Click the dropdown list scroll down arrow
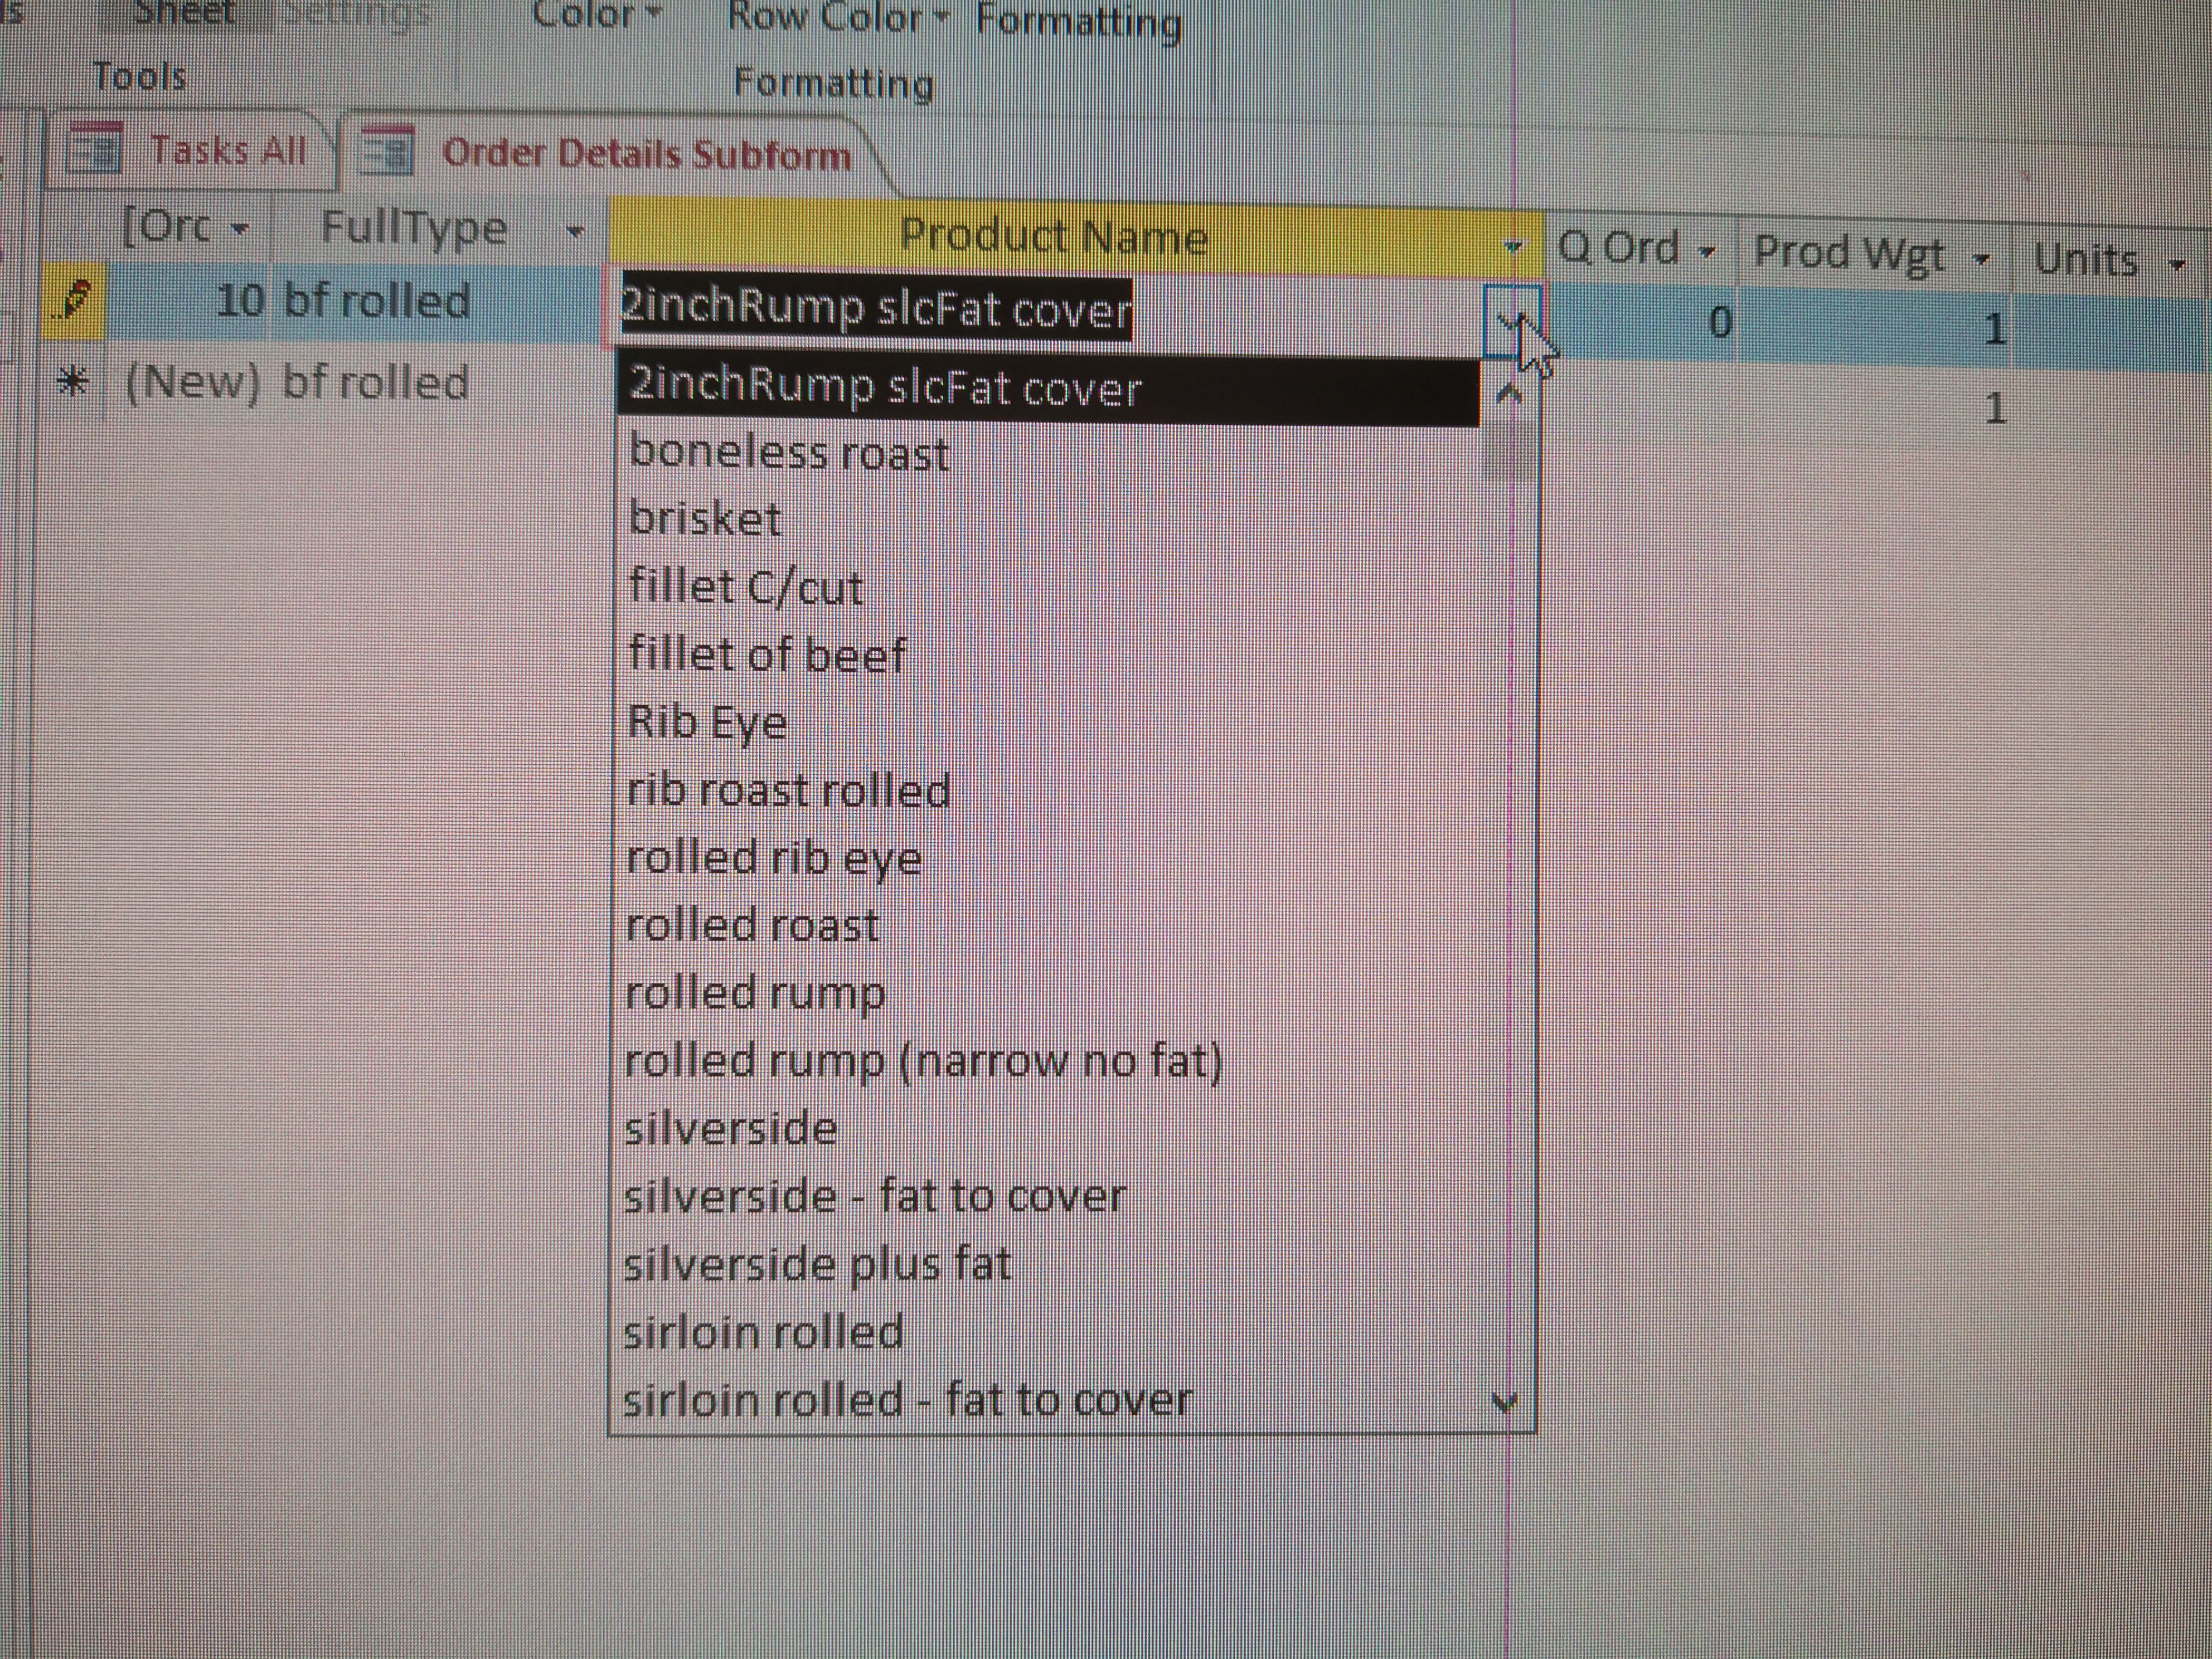The height and width of the screenshot is (1659, 2212). [x=1505, y=1402]
